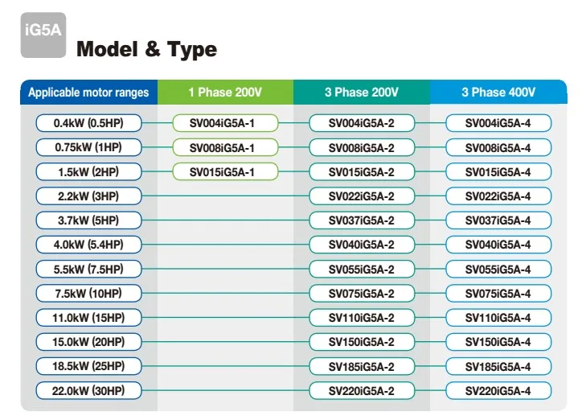
Task: Click the SV022iG5A-2 model pill
Action: (362, 196)
